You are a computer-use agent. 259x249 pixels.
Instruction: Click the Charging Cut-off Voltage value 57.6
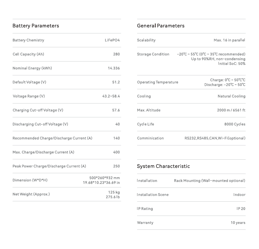116,110
